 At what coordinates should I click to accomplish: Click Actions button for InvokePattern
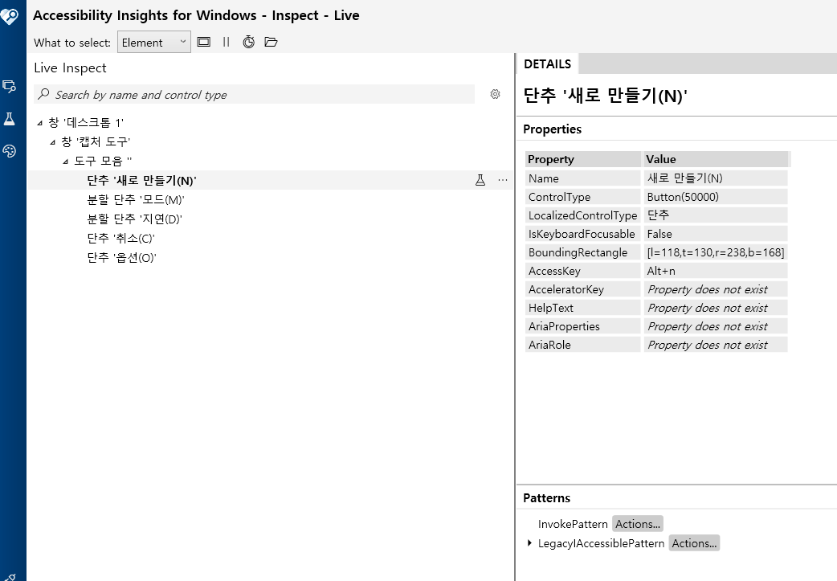(x=638, y=524)
